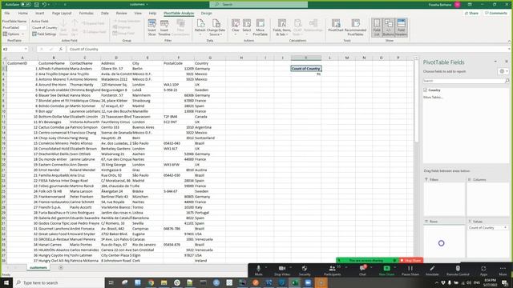This screenshot has width=513, height=288.
Task: Click New Share in Zoom toolbar
Action: [386, 270]
